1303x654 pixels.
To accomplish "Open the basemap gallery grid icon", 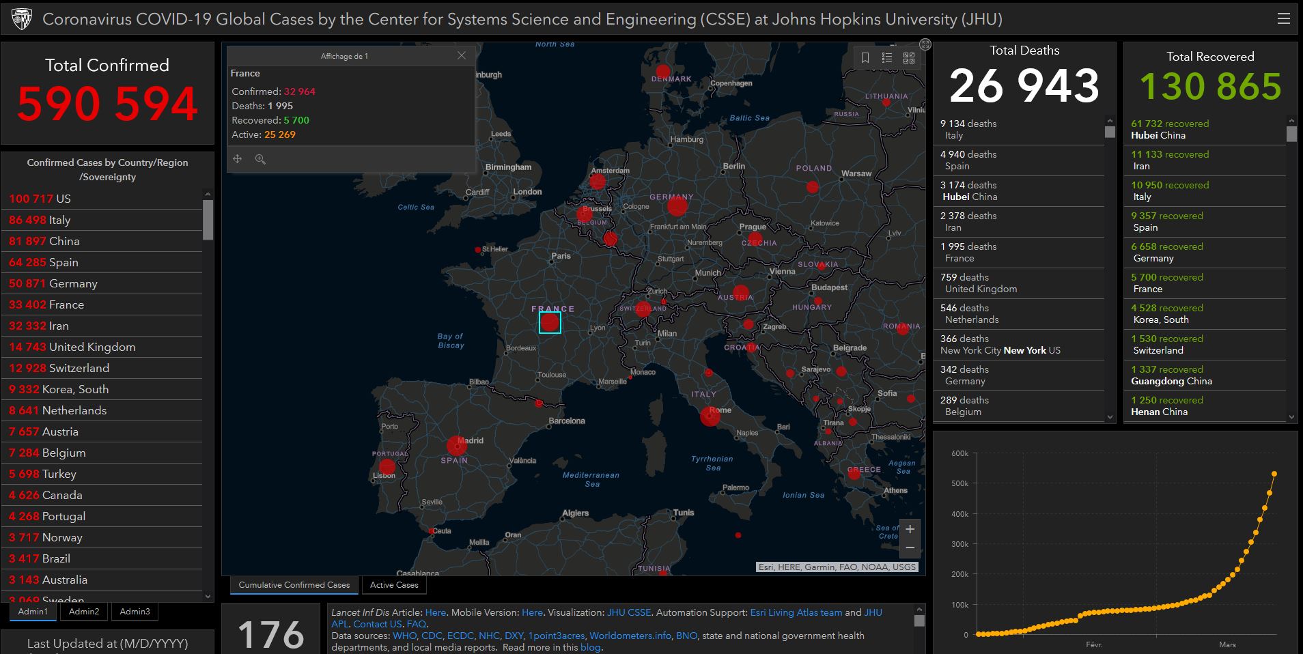I will pos(909,58).
